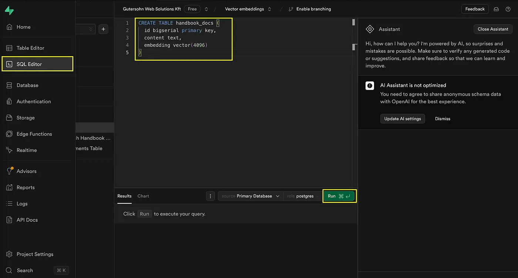Image resolution: width=518 pixels, height=278 pixels.
Task: Switch to the Results tab
Action: click(124, 196)
